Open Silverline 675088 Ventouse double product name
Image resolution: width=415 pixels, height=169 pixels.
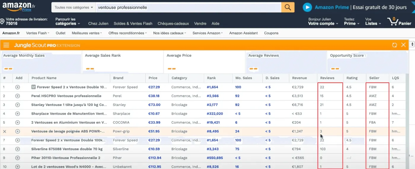[x=67, y=149]
